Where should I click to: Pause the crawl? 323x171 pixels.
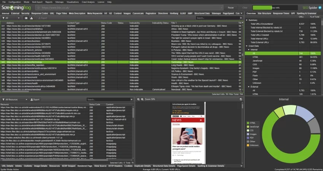click(x=231, y=8)
